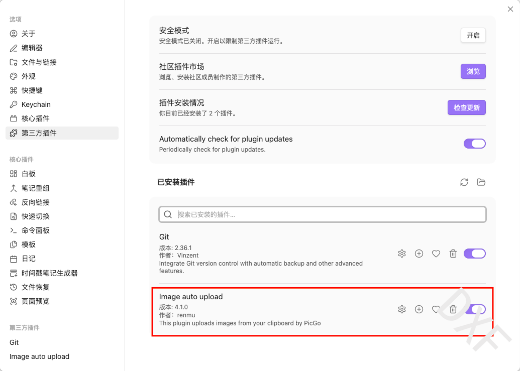
Task: Open Image auto upload settings gear
Action: [402, 309]
